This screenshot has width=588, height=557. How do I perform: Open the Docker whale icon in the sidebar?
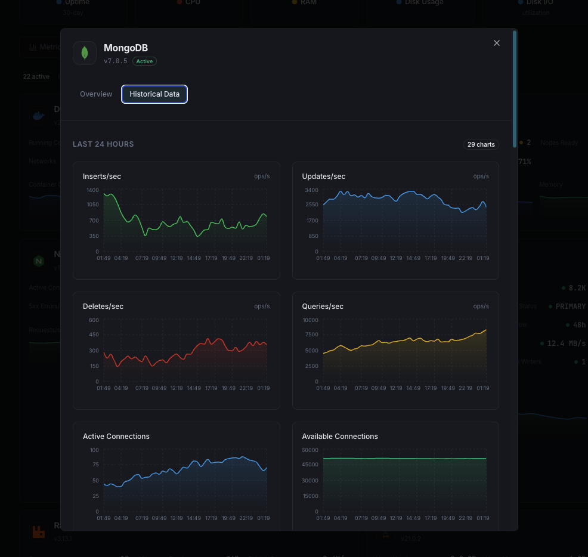38,115
